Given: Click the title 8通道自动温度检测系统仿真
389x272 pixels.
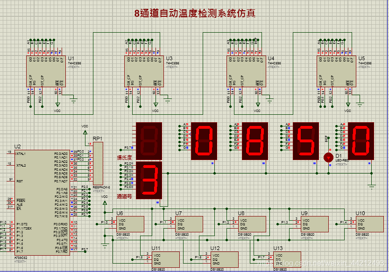Looking at the screenshot, I should 195,14.
